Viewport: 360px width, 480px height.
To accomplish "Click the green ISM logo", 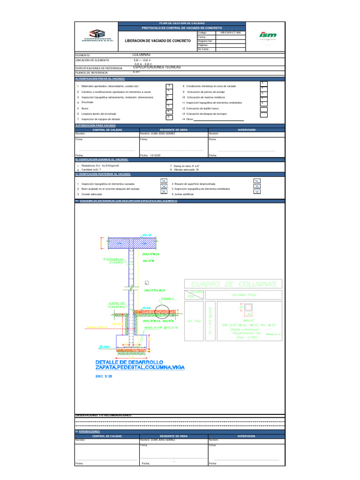I will (268, 36).
